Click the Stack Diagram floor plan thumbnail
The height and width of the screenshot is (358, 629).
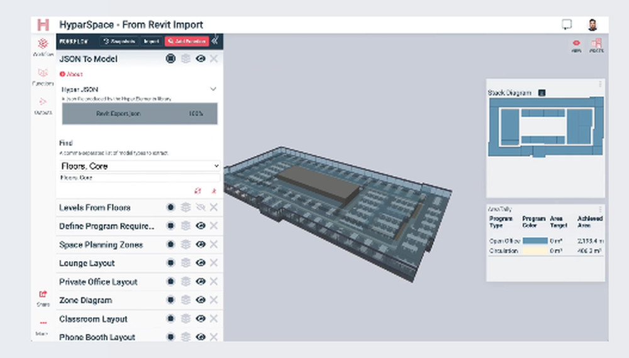coord(545,126)
